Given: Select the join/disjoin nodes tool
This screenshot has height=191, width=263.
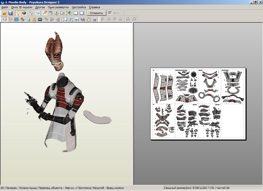Looking at the screenshot, I should coord(10,20).
